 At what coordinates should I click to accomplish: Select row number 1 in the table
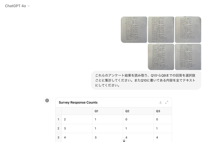point(58,119)
